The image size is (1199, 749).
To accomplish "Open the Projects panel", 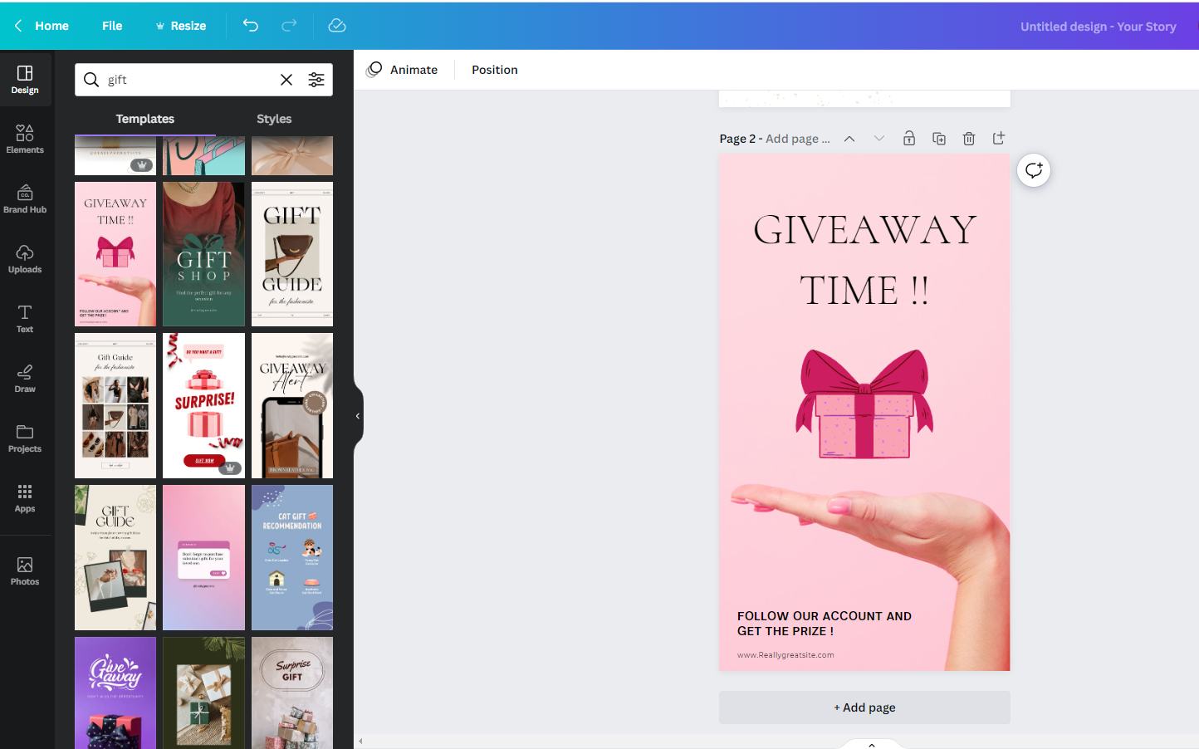I will tap(25, 438).
